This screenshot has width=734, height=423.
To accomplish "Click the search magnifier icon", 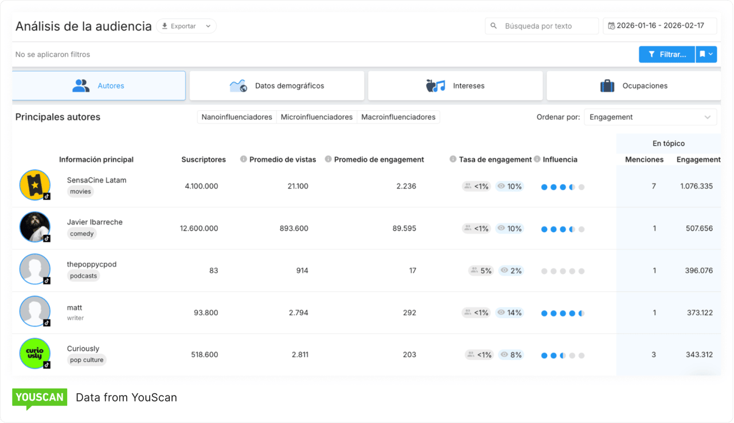I will click(494, 26).
